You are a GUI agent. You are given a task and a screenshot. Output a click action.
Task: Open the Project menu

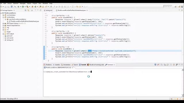35,3
